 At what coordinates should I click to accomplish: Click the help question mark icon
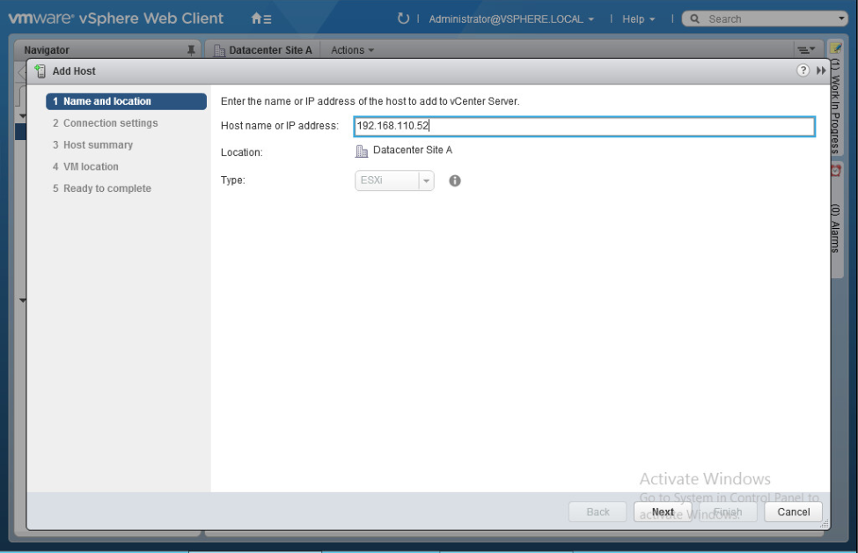(x=802, y=70)
